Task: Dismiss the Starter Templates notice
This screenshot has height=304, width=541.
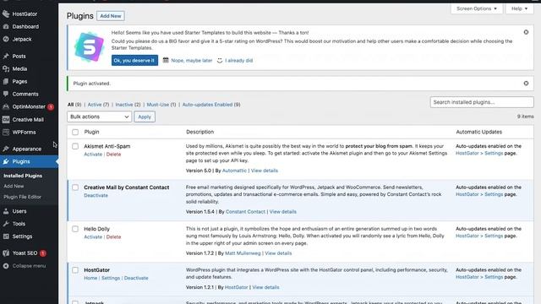Action: tap(526, 32)
